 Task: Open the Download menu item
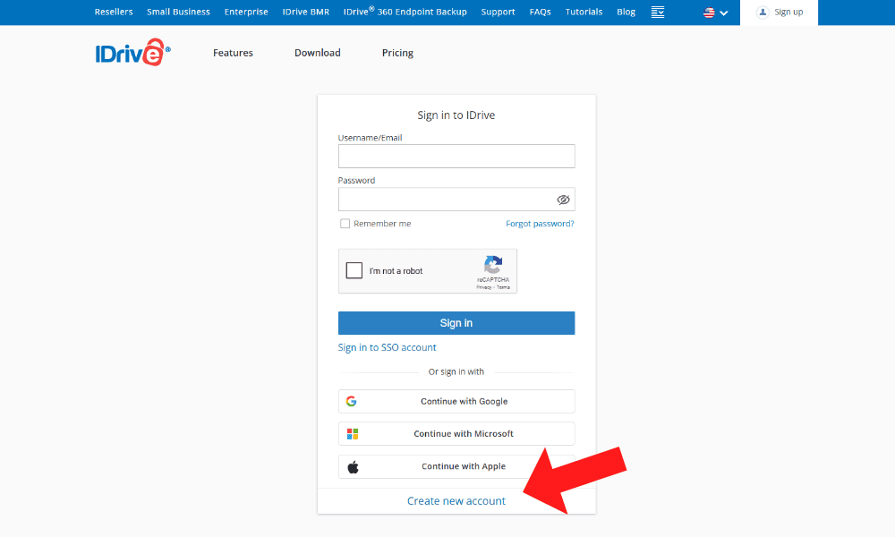pos(318,53)
